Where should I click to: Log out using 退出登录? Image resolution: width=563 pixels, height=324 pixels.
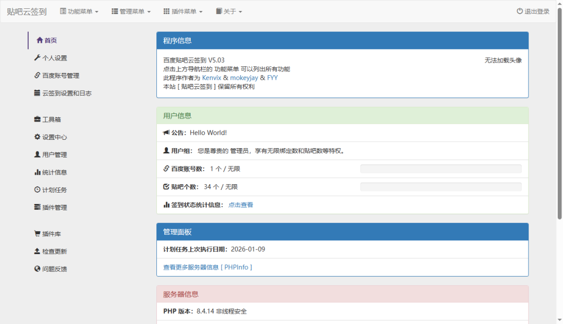533,11
